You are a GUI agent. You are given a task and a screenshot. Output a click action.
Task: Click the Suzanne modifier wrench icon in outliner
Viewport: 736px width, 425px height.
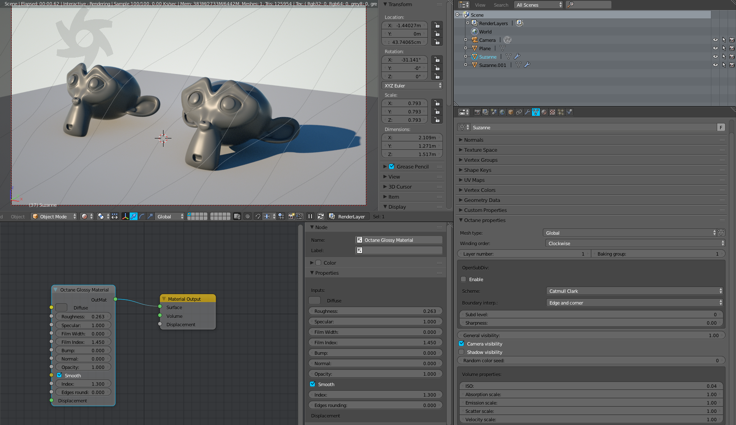pyautogui.click(x=517, y=56)
